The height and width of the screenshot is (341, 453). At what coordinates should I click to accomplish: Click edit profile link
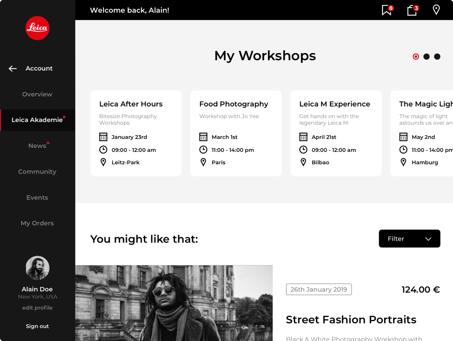click(37, 308)
